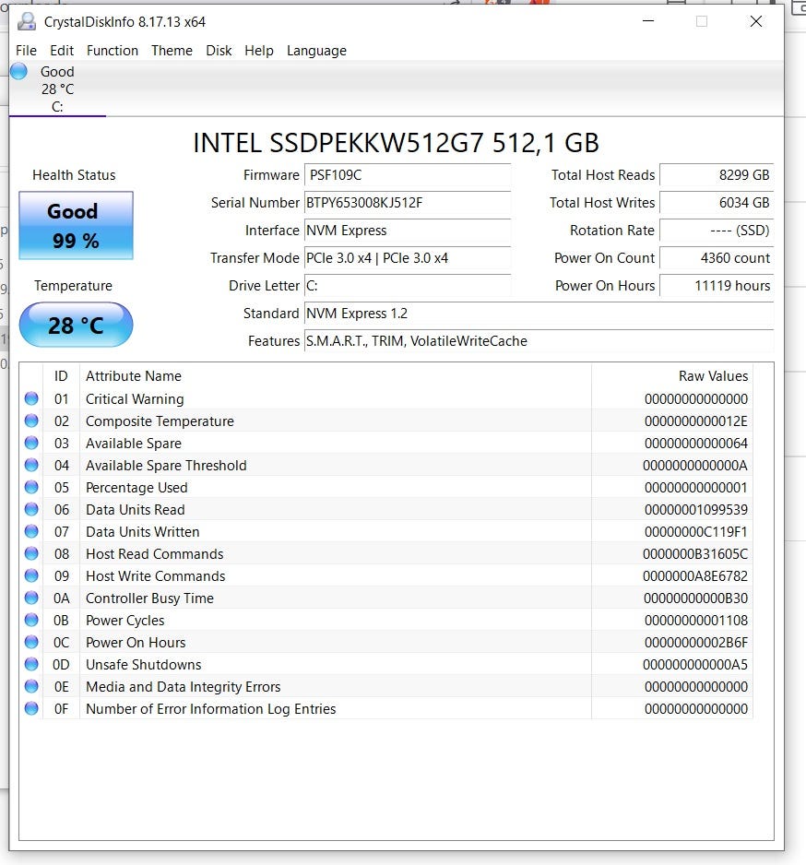This screenshot has width=806, height=865.
Task: Open the Language menu
Action: [316, 51]
